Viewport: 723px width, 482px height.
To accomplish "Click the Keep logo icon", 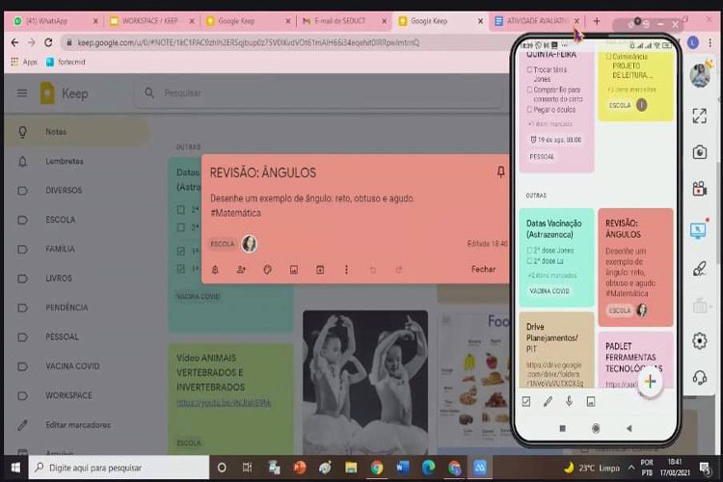I will (47, 93).
